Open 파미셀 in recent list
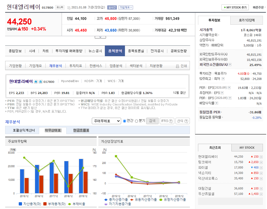Viewport: 267px width, 209px height. point(203,168)
